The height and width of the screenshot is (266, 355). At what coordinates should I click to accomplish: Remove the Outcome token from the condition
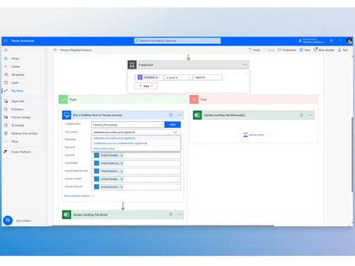pyautogui.click(x=157, y=77)
